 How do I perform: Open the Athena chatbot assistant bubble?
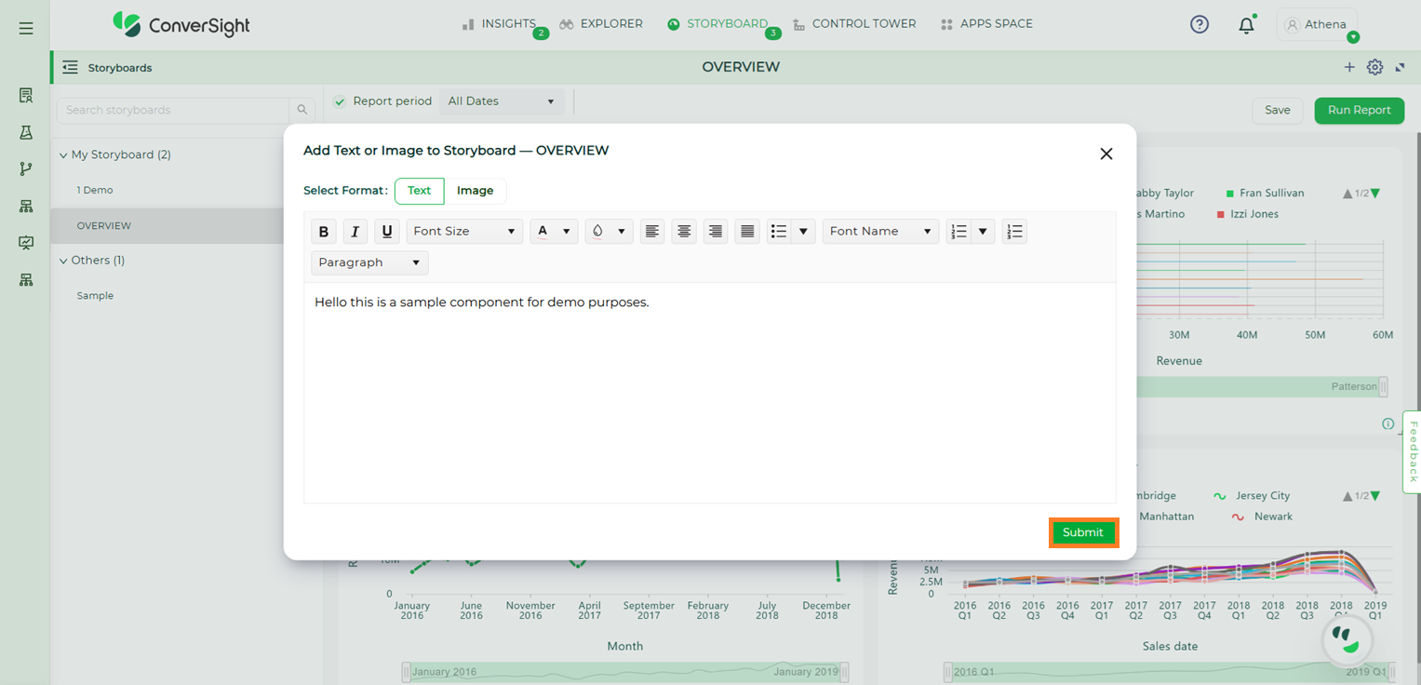1346,639
